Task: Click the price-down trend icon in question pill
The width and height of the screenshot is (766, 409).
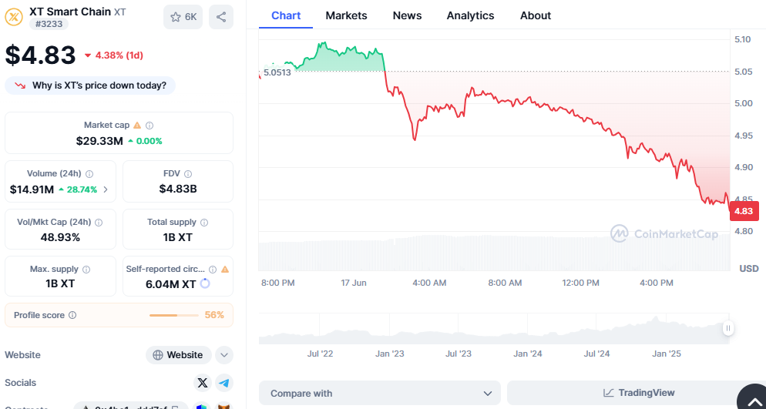Action: (x=20, y=86)
